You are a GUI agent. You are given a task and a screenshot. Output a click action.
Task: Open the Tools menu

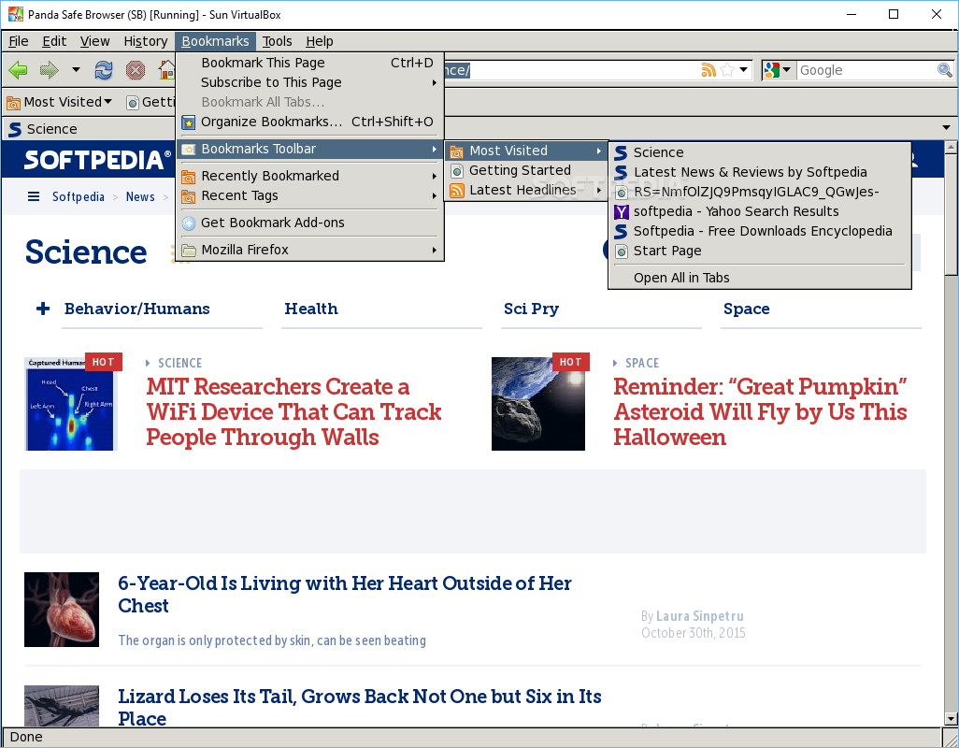[277, 41]
